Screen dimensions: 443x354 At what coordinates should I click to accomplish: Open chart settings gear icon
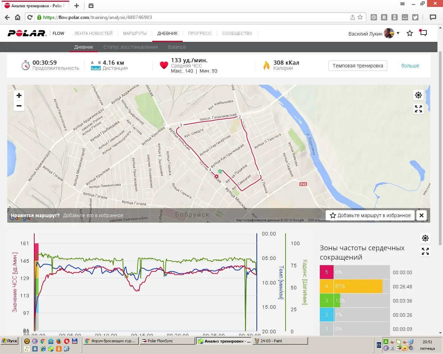tap(425, 238)
